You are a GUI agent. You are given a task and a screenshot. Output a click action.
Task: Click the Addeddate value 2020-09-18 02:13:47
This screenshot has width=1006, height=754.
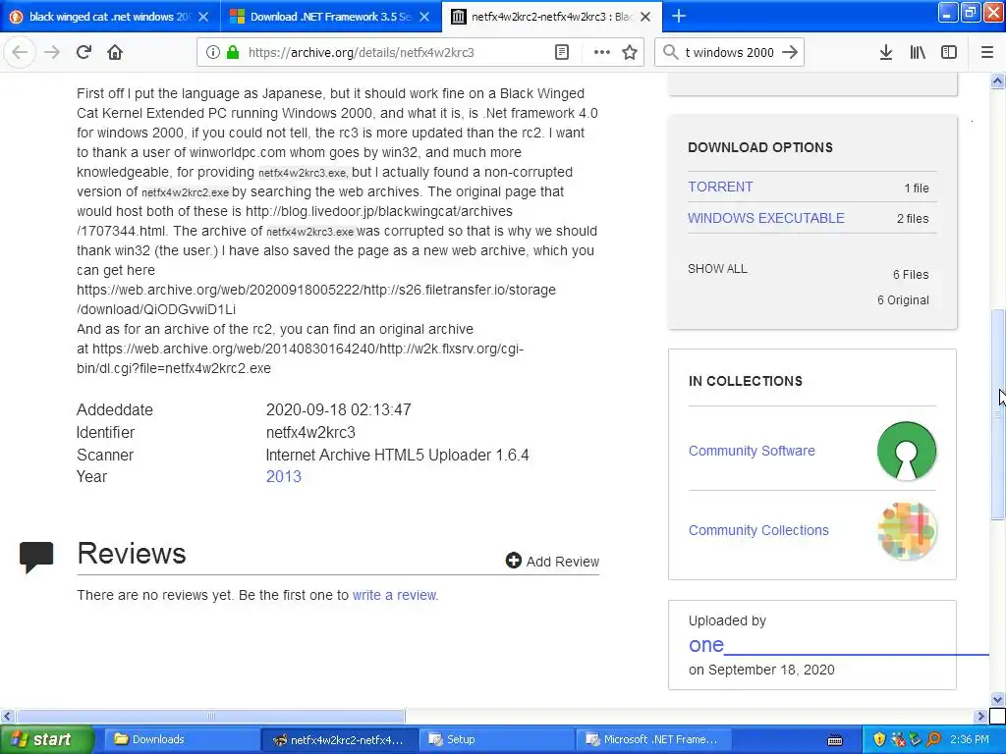(338, 409)
